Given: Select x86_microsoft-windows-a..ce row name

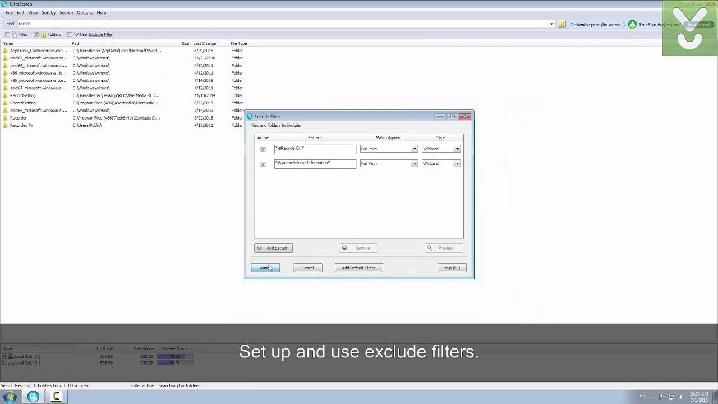Looking at the screenshot, I should [39, 81].
